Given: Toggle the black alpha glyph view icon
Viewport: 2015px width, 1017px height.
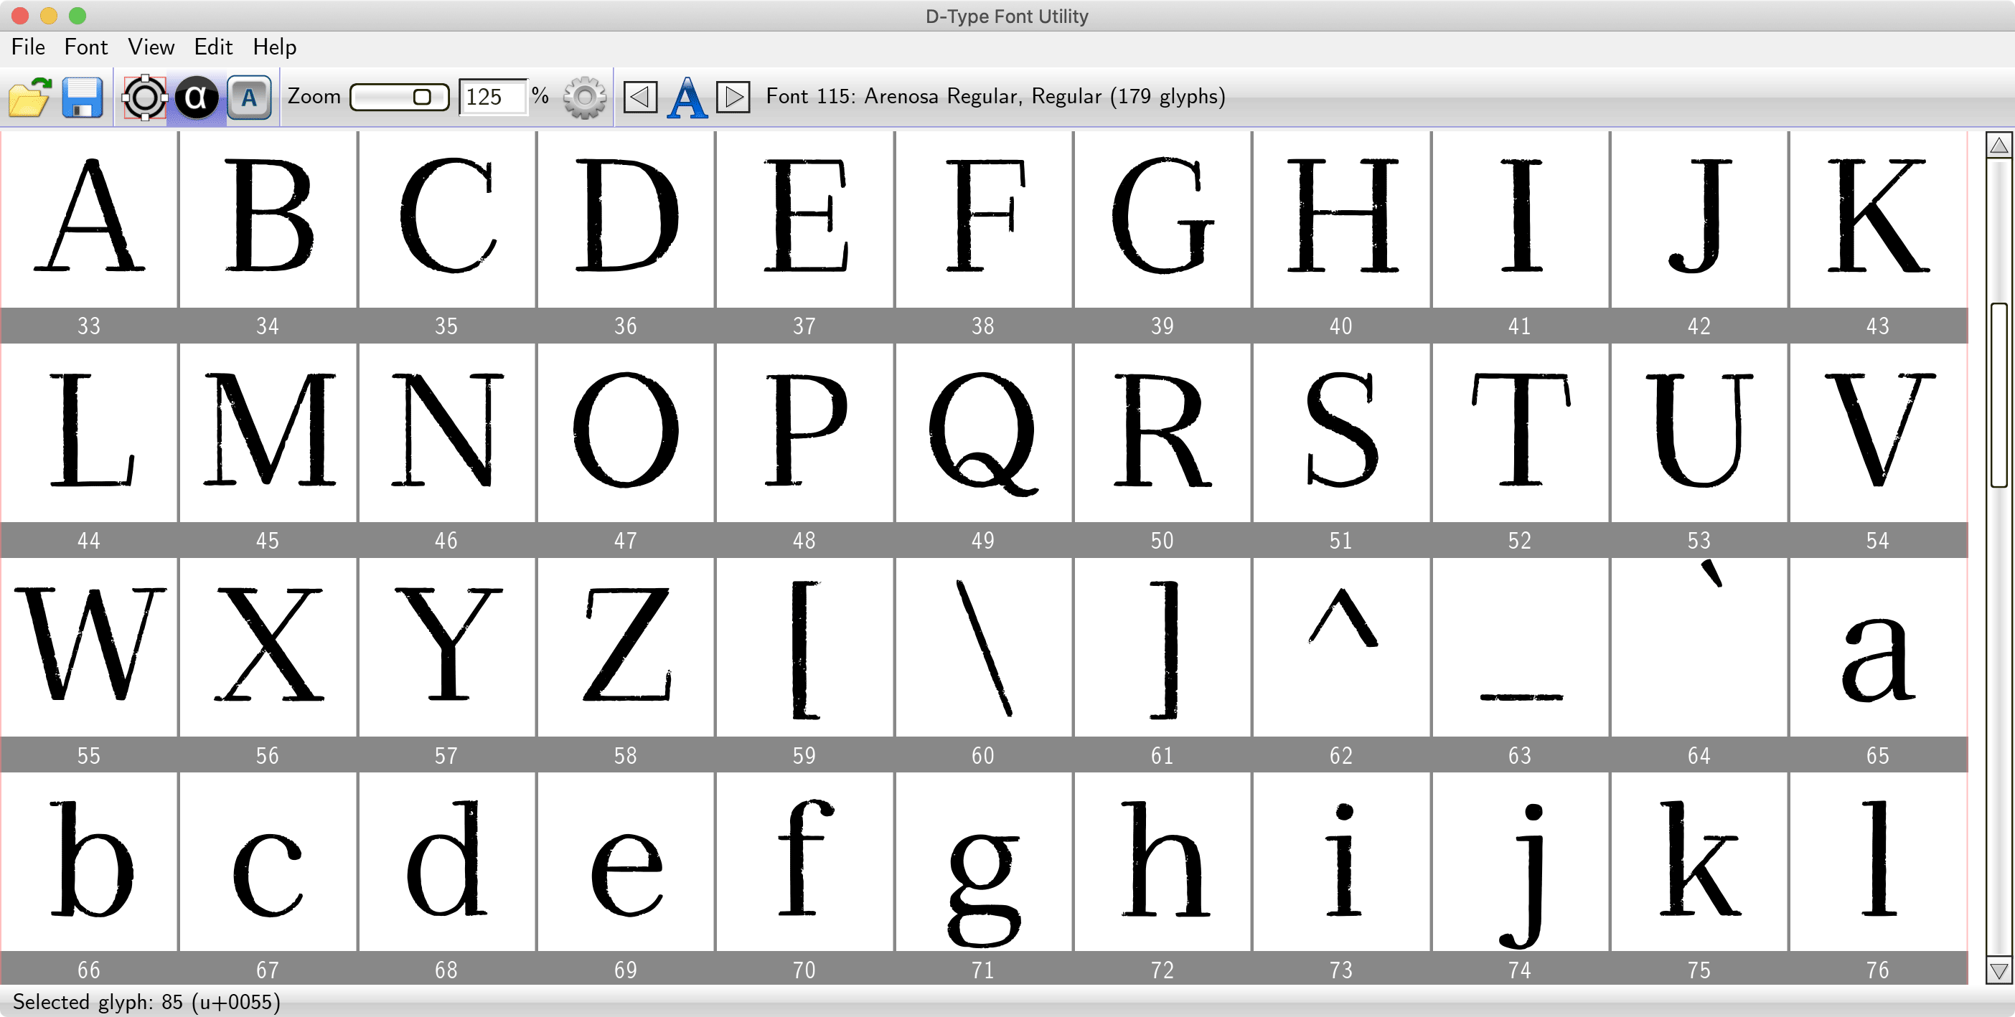Looking at the screenshot, I should pyautogui.click(x=197, y=98).
